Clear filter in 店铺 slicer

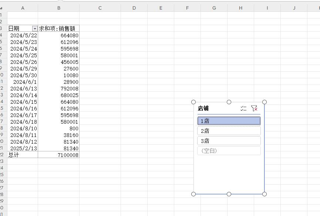[x=254, y=109]
